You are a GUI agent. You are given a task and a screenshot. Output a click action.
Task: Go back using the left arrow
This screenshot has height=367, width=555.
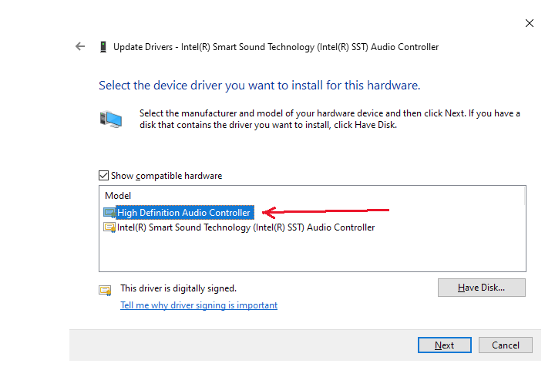(x=80, y=46)
